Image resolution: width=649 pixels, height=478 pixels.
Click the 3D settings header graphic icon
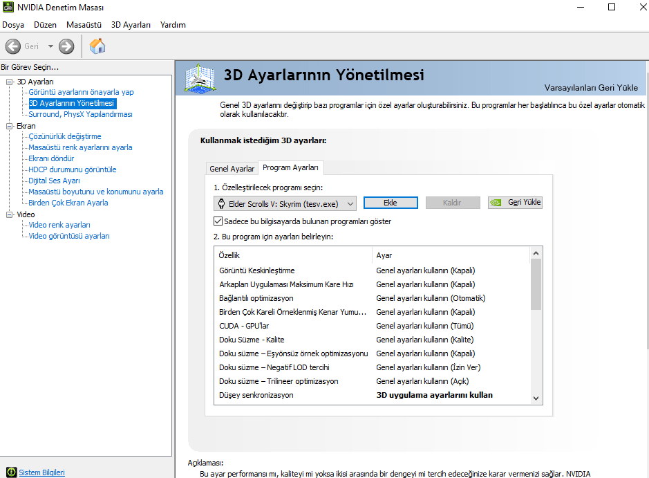tap(200, 78)
